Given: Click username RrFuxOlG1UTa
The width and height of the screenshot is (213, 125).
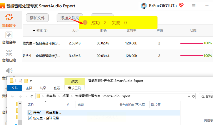Looking at the screenshot, I should click(163, 6).
